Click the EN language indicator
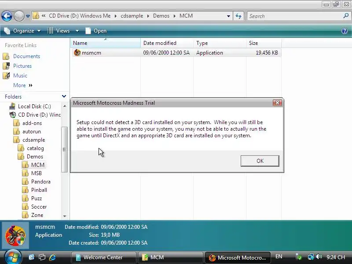This screenshot has height=264, width=352. [x=279, y=257]
